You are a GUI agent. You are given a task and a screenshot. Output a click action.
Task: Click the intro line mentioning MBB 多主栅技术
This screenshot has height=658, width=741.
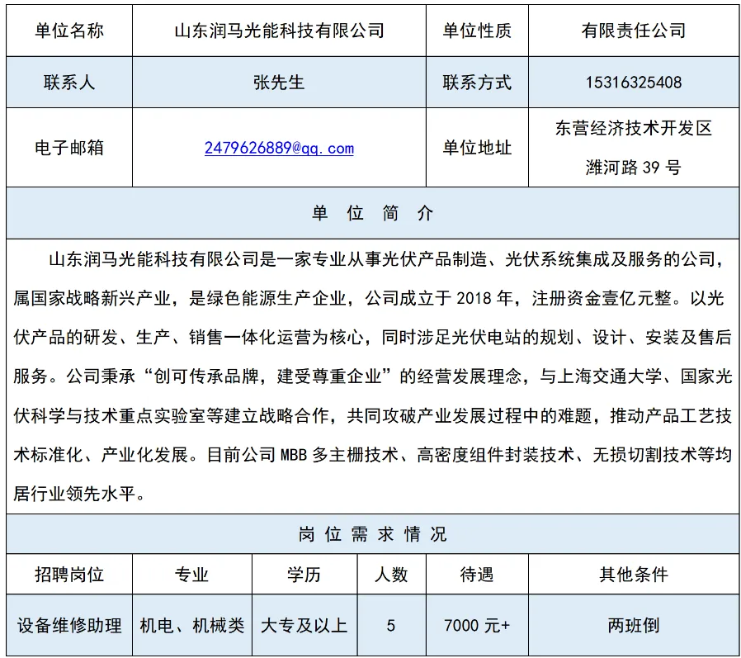coord(372,455)
